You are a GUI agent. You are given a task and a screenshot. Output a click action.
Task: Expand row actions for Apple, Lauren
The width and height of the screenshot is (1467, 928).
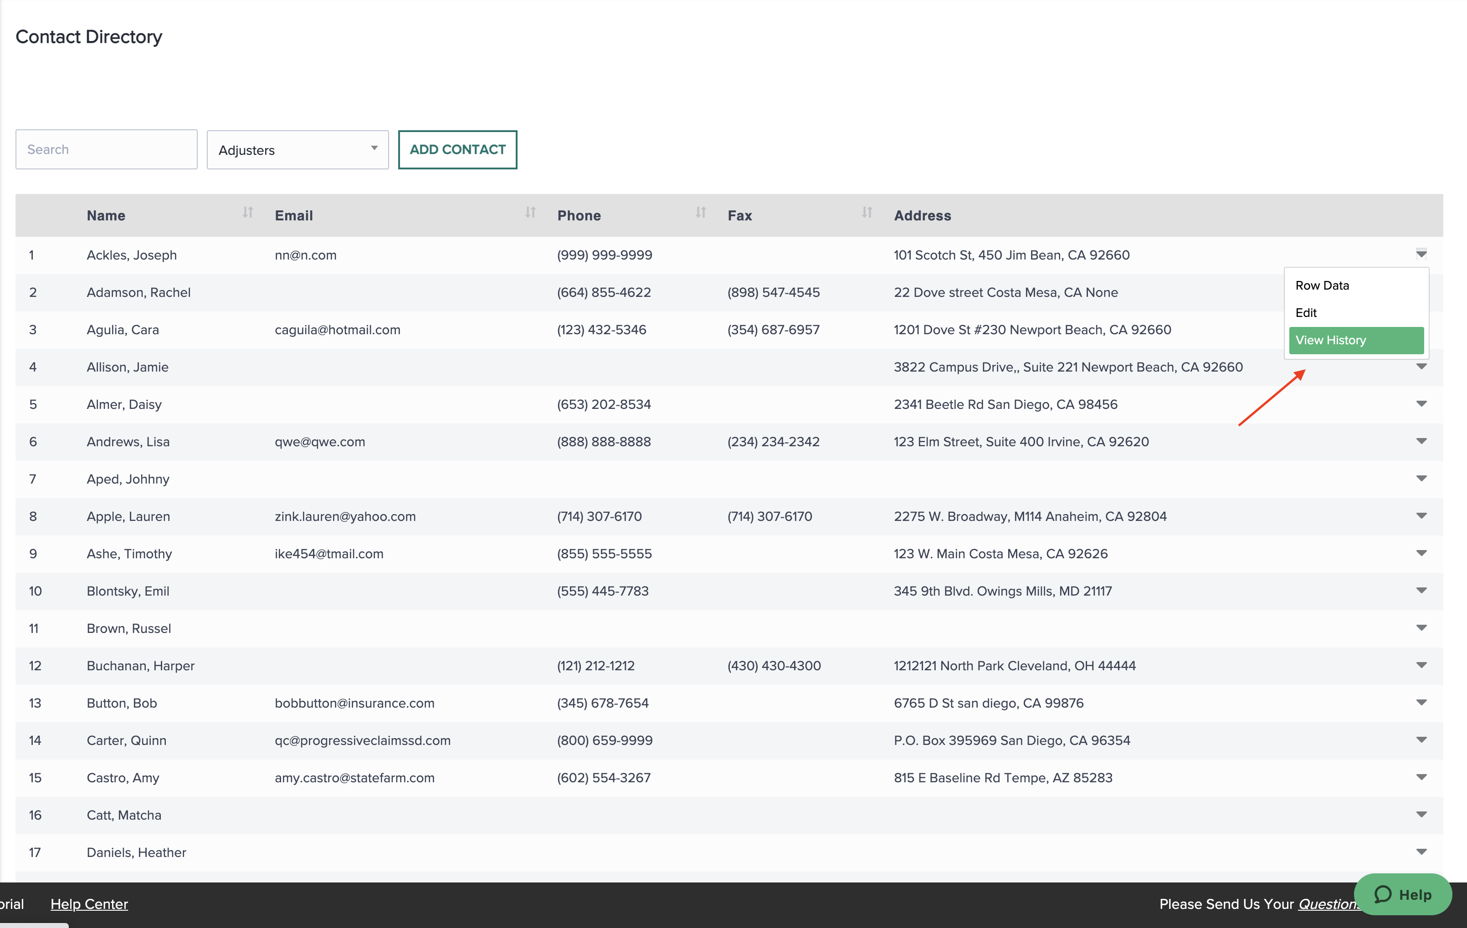(x=1421, y=516)
